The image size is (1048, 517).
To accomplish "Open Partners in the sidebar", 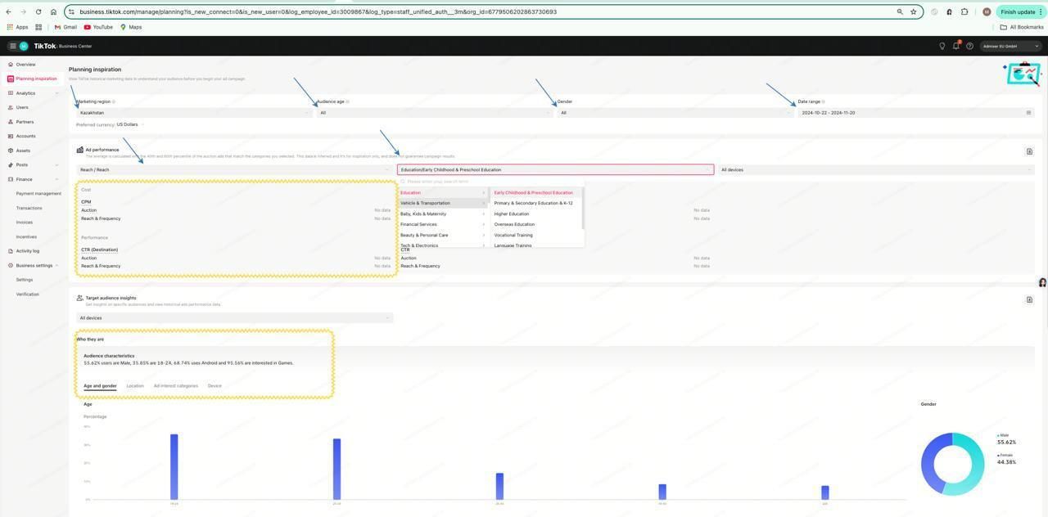I will 25,122.
